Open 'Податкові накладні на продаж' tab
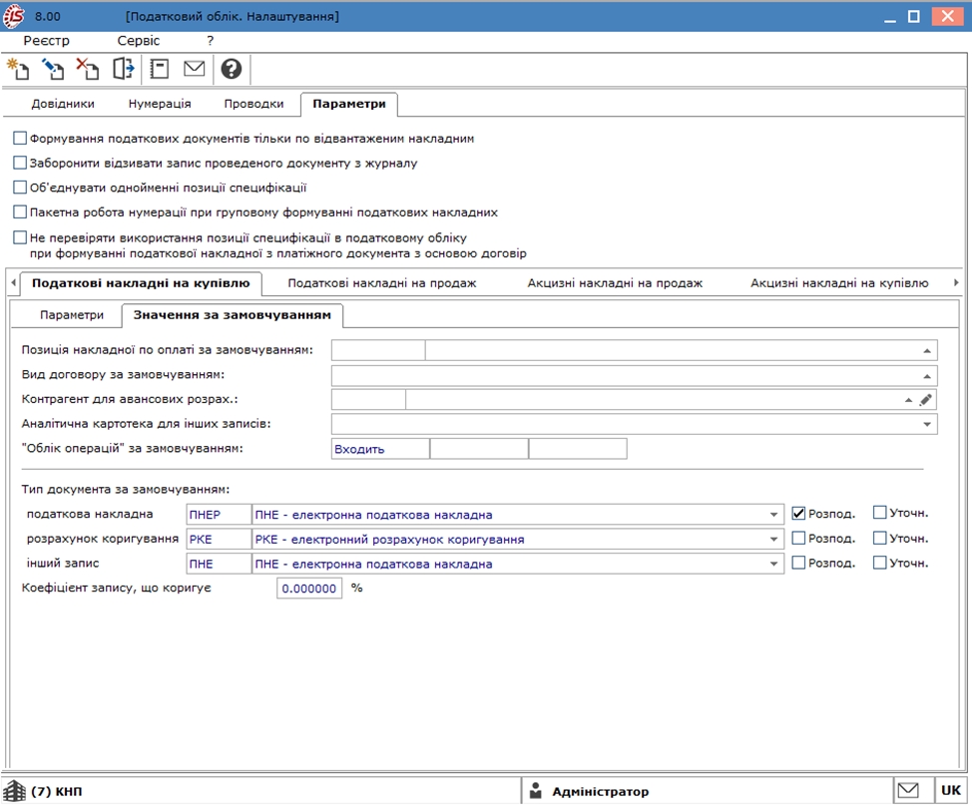 click(382, 283)
